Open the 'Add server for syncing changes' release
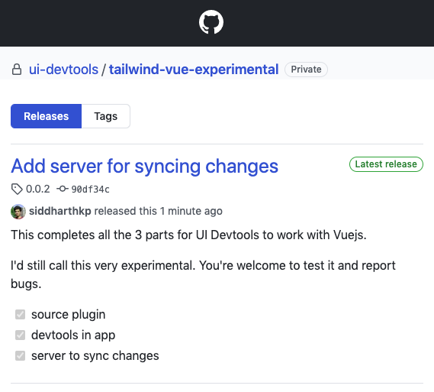 tap(144, 166)
